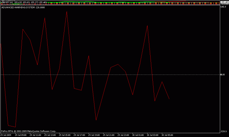Screen dimensions: 229x137
Task: Click the 29 Jul 19:00 time label
Action: [x=94, y=135]
